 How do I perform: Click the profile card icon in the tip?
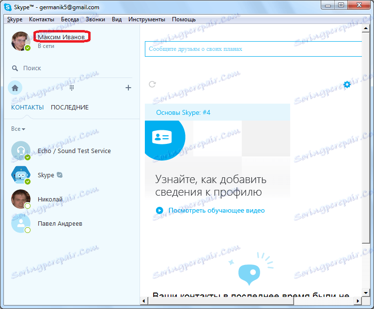point(162,137)
